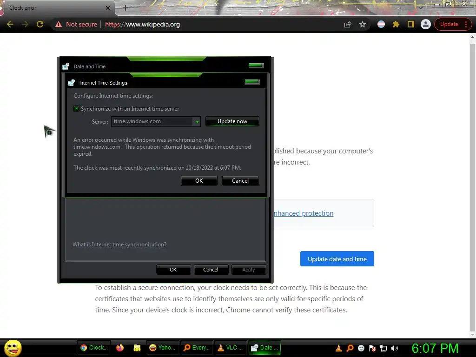Open the Chrome profile avatar

coord(426,24)
